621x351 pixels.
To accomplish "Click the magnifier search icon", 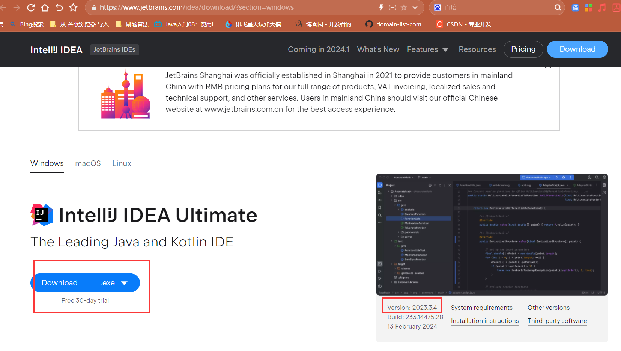I will pos(558,7).
